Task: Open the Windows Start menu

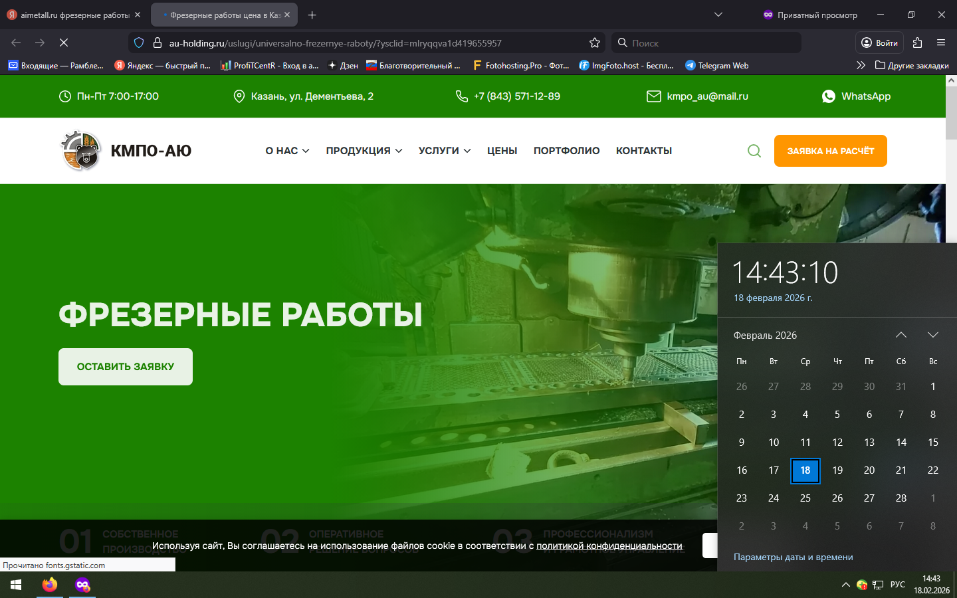Action: click(16, 585)
